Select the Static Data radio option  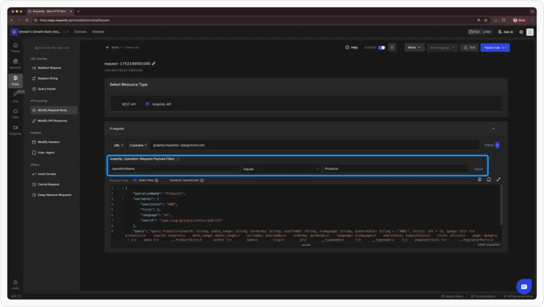coord(134,180)
